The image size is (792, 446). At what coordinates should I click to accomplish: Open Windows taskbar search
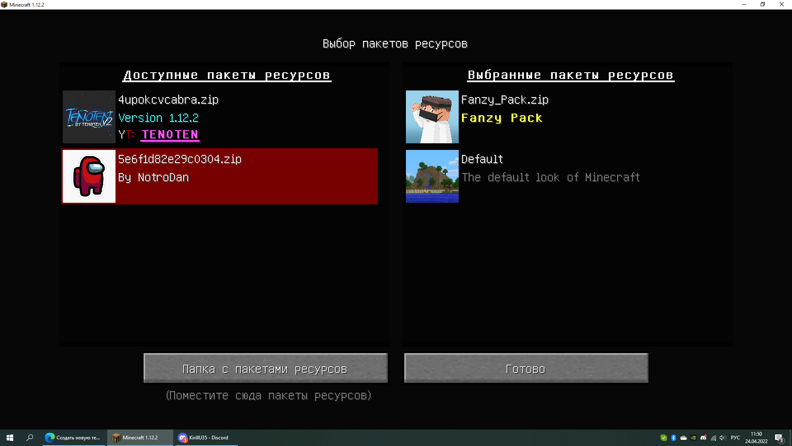30,438
